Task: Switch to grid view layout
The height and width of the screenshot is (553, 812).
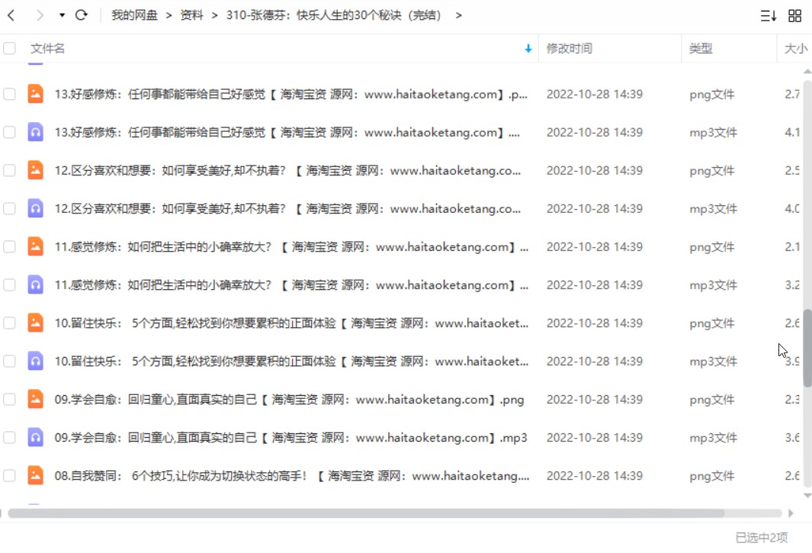Action: (x=795, y=15)
